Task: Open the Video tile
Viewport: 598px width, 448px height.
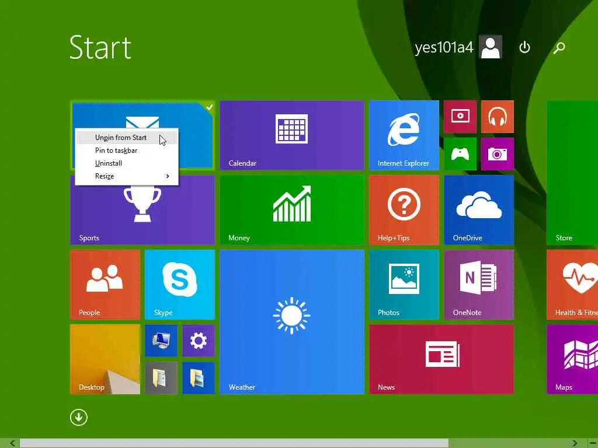Action: 460,117
